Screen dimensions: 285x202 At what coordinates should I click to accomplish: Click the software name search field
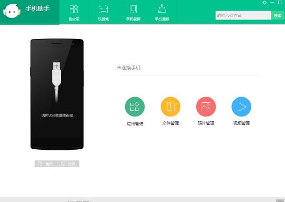(243, 15)
